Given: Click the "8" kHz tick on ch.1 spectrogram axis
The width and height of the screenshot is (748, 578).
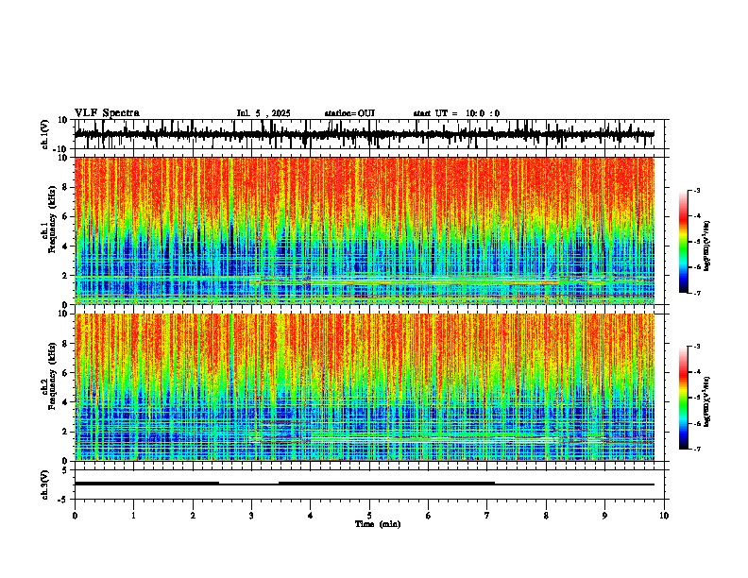Looking at the screenshot, I should (x=66, y=187).
